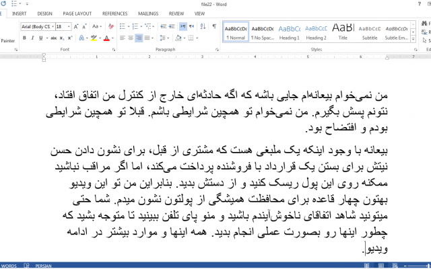Apply the Heading 2 style

pyautogui.click(x=316, y=32)
